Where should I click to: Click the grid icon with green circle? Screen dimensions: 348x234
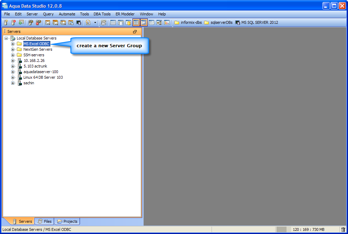click(x=21, y=22)
